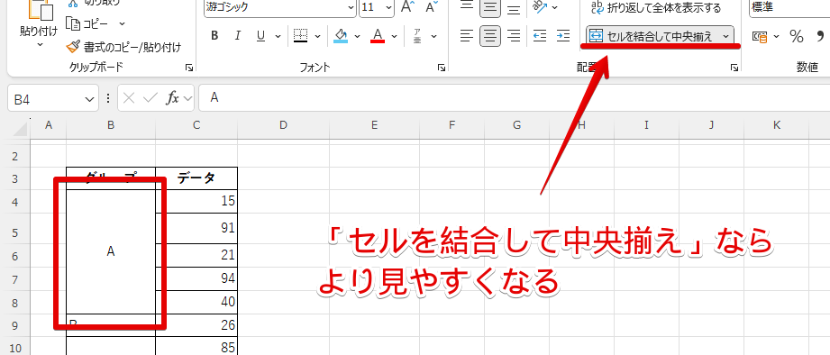Expand the merge cells dropdown arrow
Screen dimensions: 830x355
pos(726,36)
